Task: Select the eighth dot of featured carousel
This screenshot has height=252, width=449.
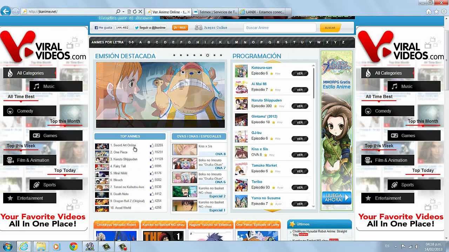Action: click(x=221, y=55)
